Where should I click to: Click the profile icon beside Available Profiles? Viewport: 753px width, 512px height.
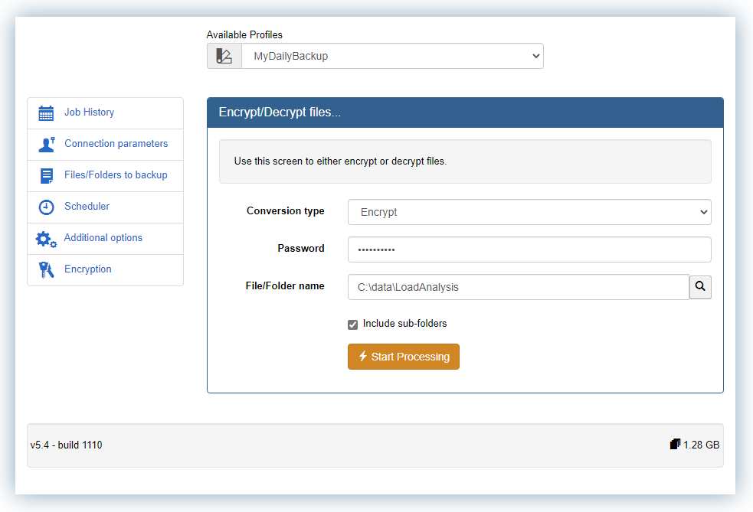coord(224,55)
